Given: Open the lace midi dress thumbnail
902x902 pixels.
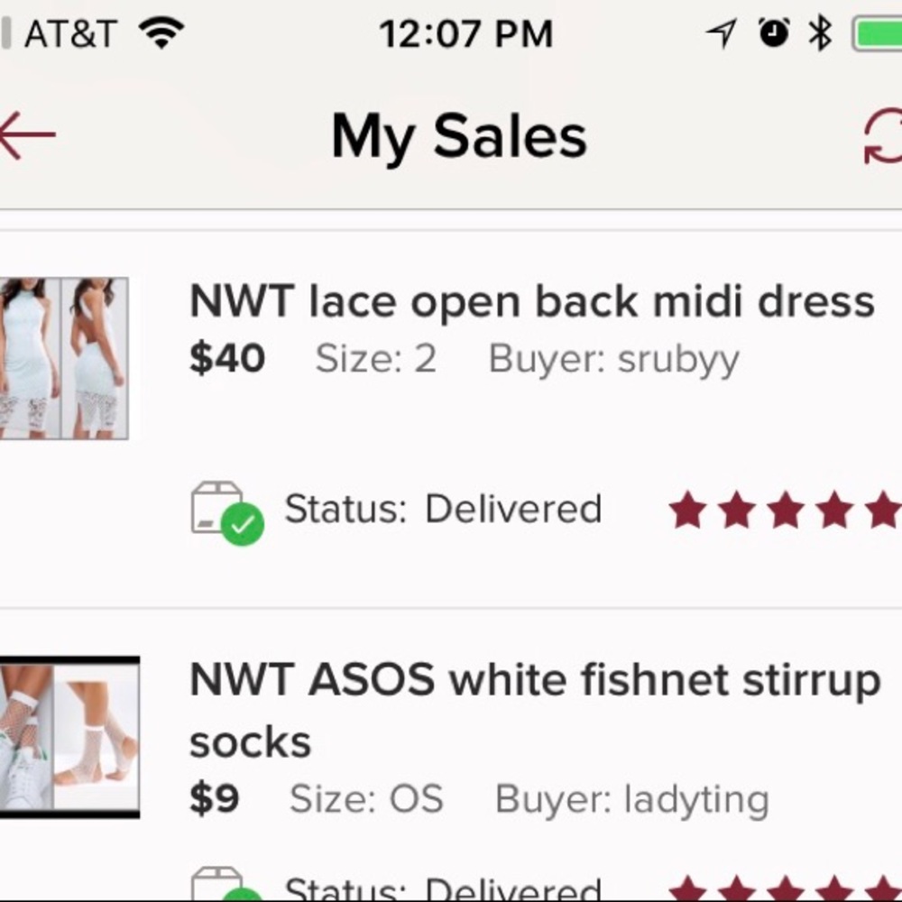Looking at the screenshot, I should 63,358.
